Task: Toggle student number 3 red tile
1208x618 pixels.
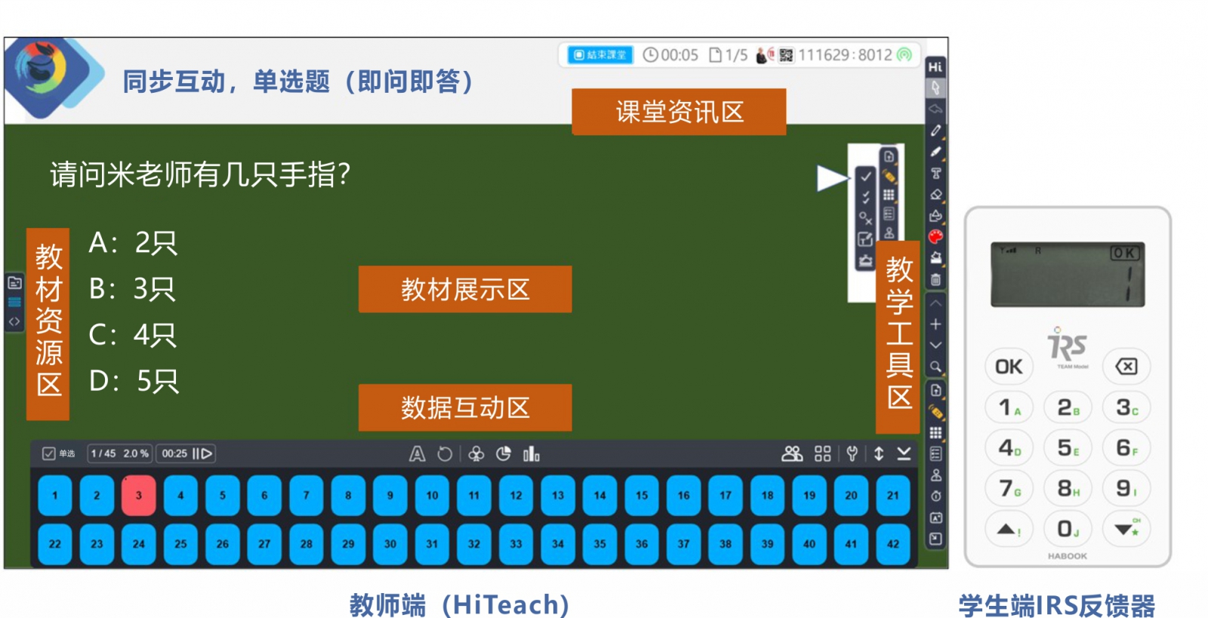Action: click(x=138, y=496)
